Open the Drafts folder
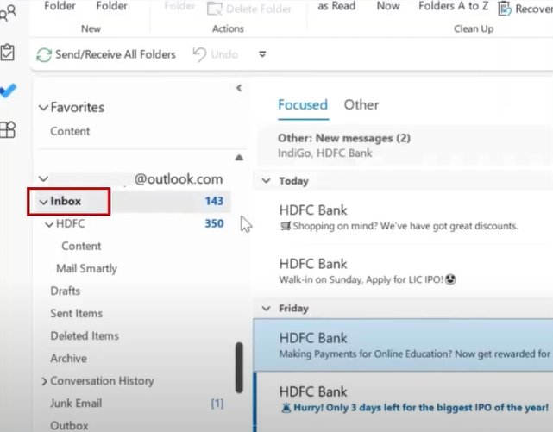 [x=66, y=291]
